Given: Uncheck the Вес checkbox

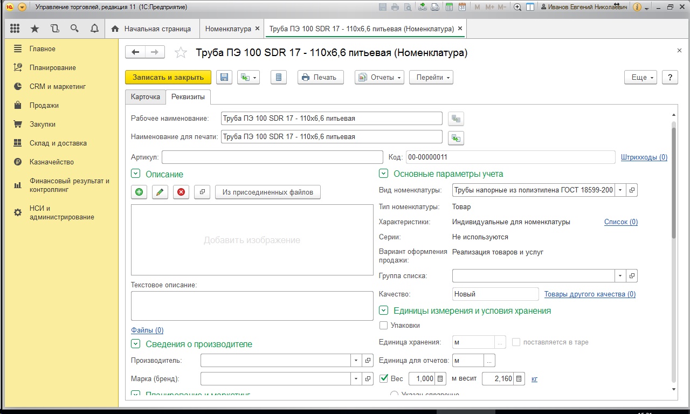Looking at the screenshot, I should (384, 378).
